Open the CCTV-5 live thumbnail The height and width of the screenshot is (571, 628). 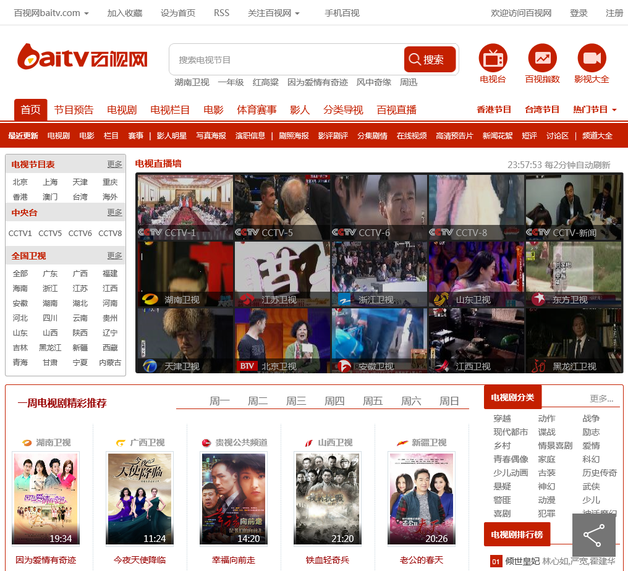[282, 207]
